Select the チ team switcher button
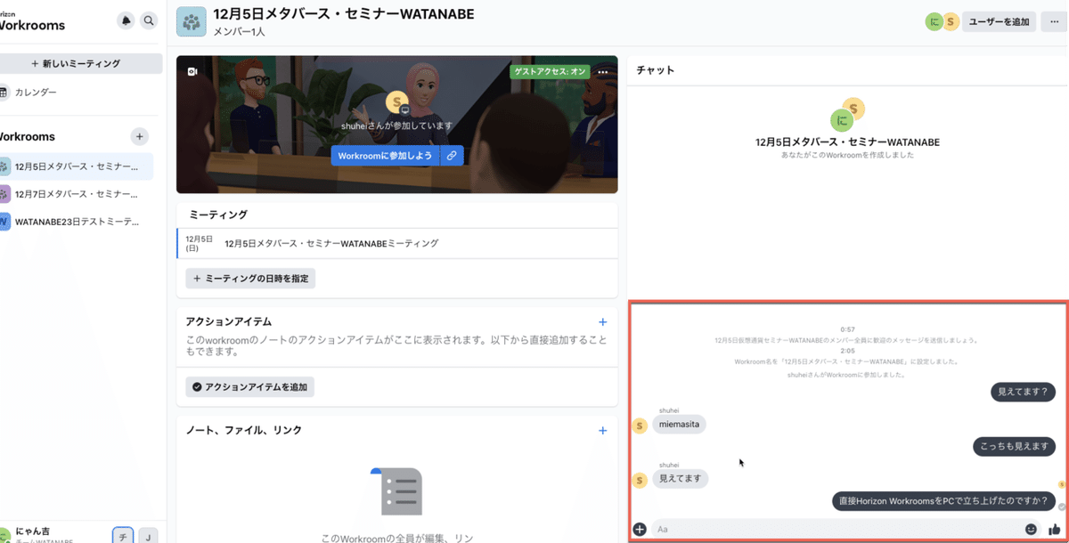 click(x=123, y=536)
